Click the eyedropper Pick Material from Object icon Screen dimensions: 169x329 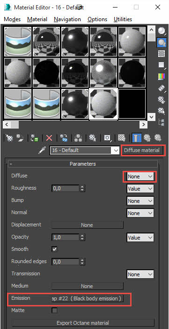(42, 150)
